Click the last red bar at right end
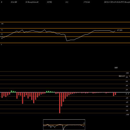Screen dimensions: 130x130 click(115, 94)
